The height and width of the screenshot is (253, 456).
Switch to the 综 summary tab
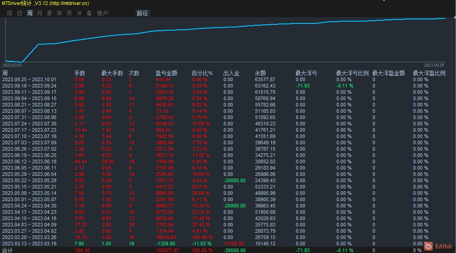10,13
